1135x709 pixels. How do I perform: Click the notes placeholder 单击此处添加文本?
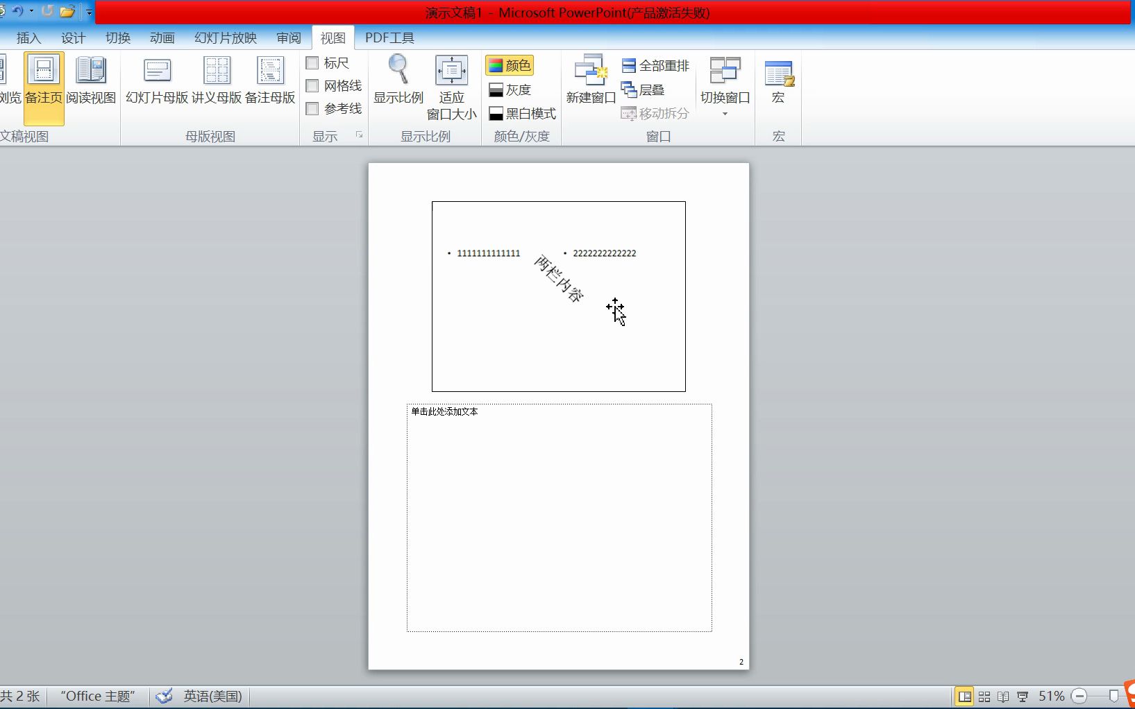(x=560, y=518)
